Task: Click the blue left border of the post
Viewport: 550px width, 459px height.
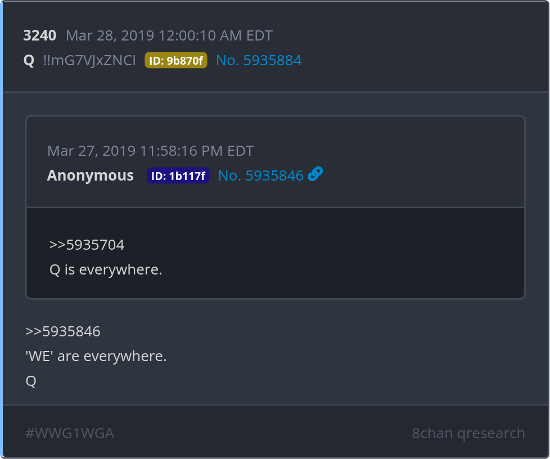Action: 2,225
